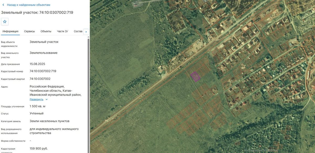Click the Кадастровый номер value 74:10:0307002:719

43,71
